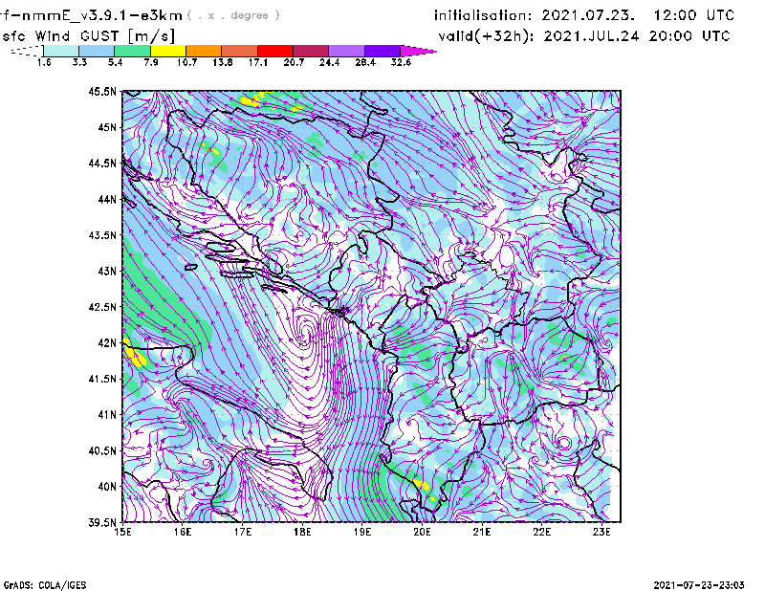The width and height of the screenshot is (765, 591).
Task: Click the light cyan 1.6–3.3 legend swatch
Action: (x=61, y=51)
